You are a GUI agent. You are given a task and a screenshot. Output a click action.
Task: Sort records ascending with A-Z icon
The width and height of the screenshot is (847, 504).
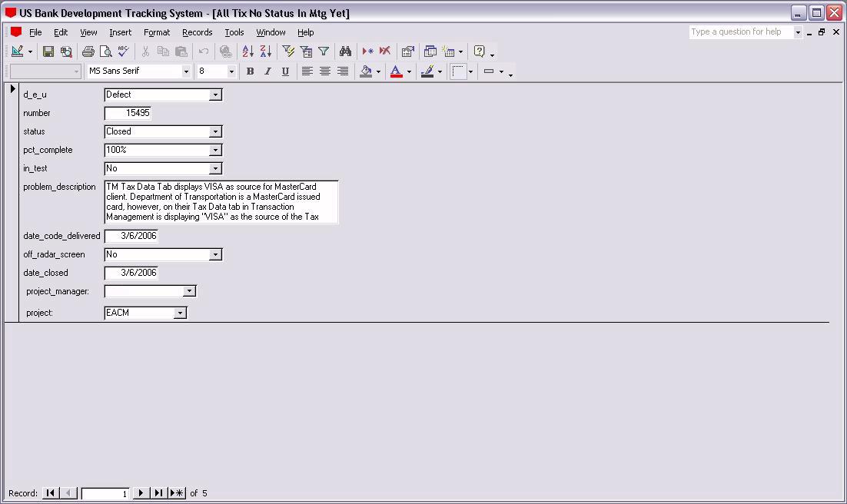(x=247, y=51)
